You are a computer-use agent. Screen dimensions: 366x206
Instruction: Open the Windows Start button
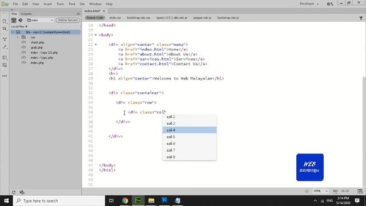click(6, 201)
